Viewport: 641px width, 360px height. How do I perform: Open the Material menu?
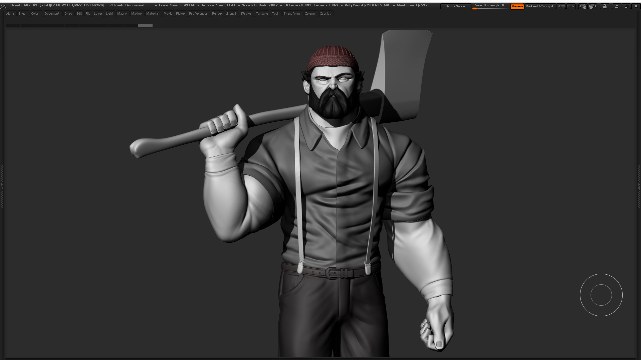click(x=152, y=14)
